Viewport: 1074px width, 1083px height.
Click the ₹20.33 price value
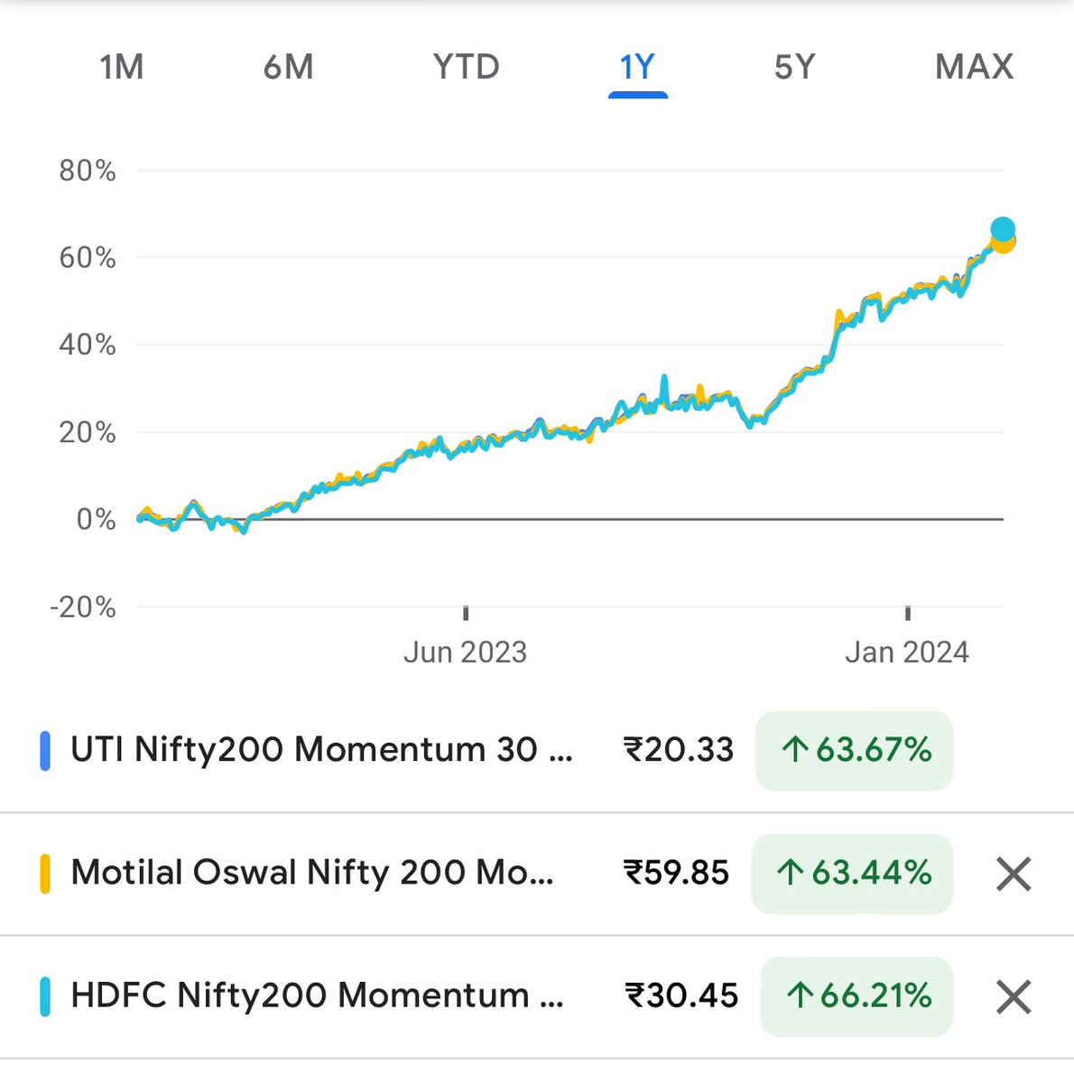(679, 750)
